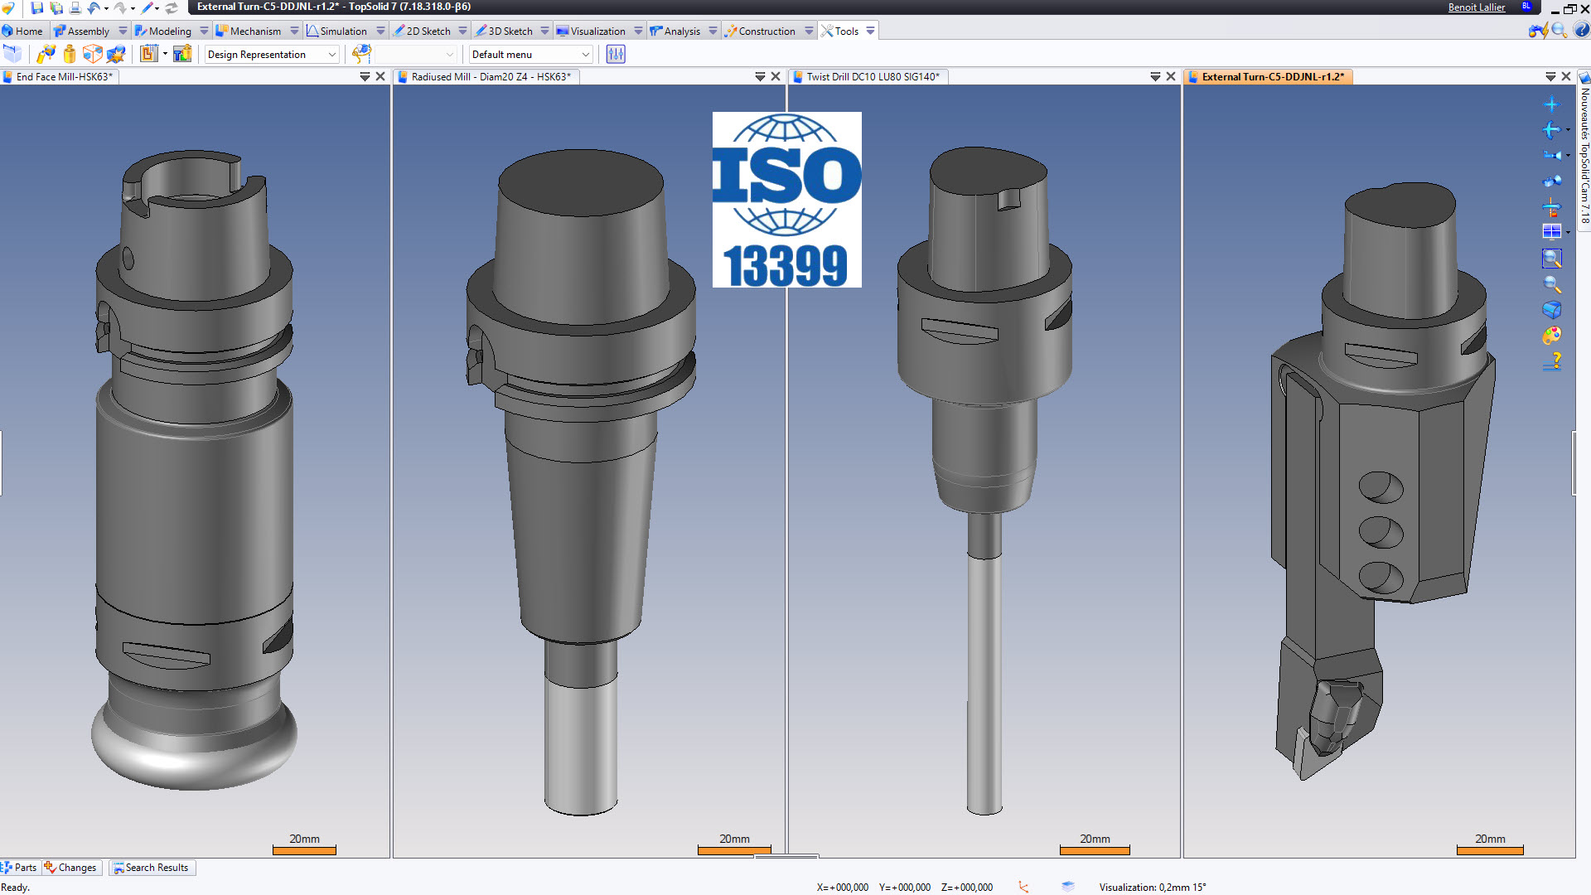The image size is (1591, 895).
Task: Click the sliders settings icon
Action: (616, 54)
